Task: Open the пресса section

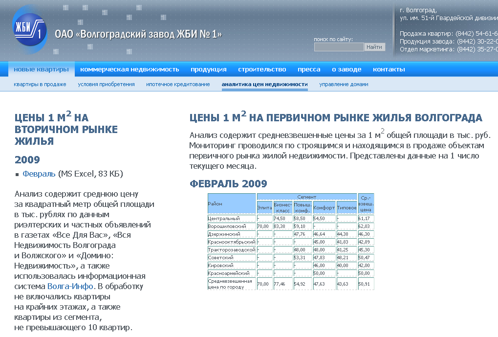Action: [309, 69]
